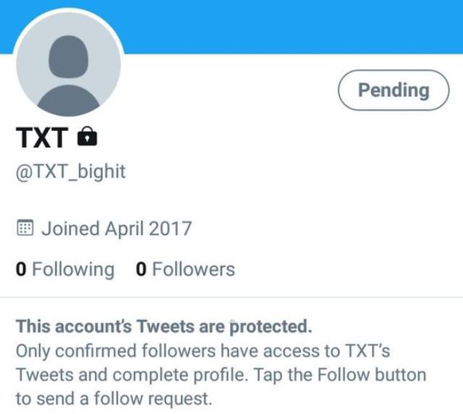Select the TXT display name
463x414 pixels.
42,137
